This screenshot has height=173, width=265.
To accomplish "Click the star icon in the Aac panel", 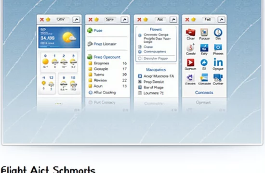I will [146, 20].
